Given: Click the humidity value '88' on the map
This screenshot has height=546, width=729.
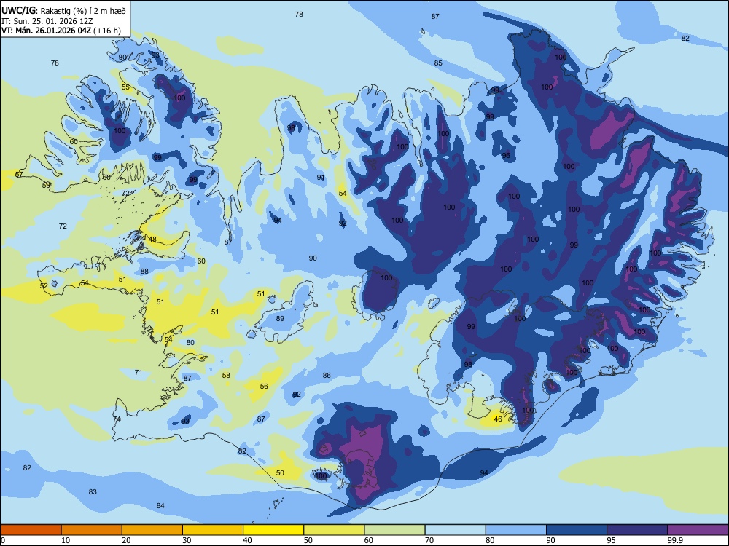Looking at the screenshot, I should point(144,272).
